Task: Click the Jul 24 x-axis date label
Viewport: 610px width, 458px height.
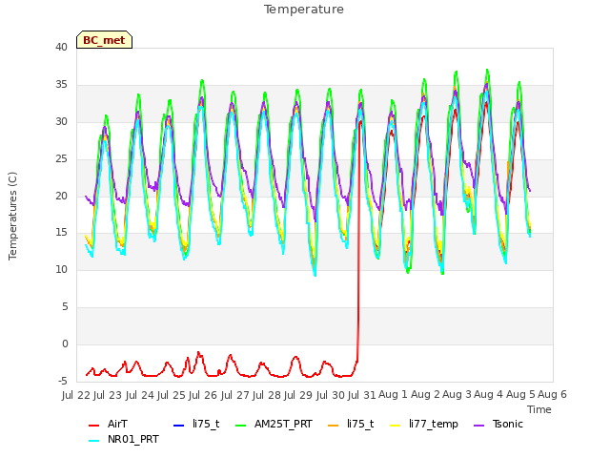Action: 140,395
